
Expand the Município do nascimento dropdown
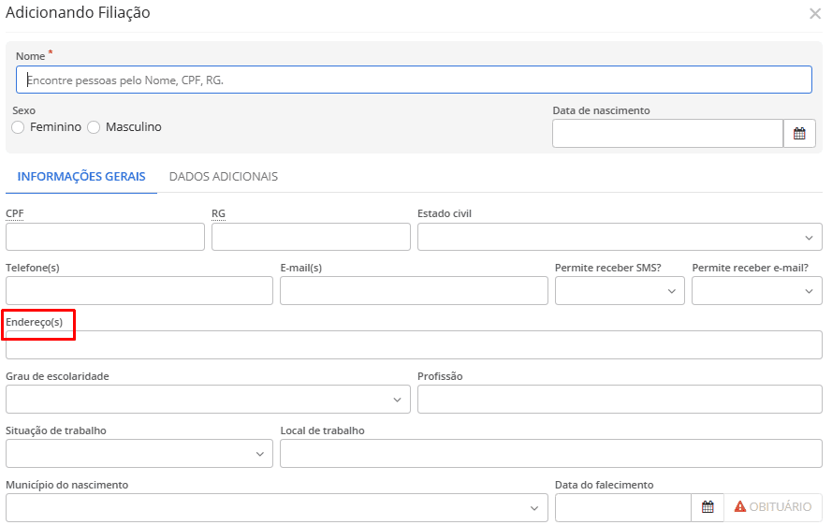click(x=276, y=508)
